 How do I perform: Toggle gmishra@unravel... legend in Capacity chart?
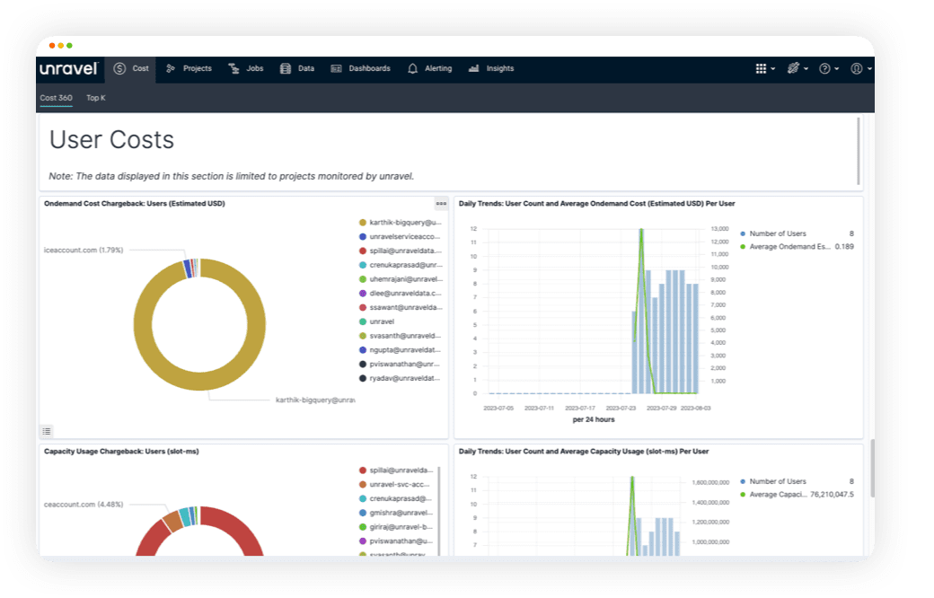tap(396, 513)
